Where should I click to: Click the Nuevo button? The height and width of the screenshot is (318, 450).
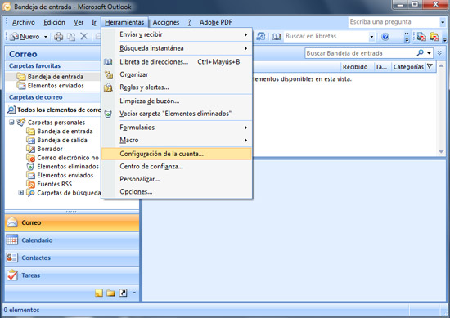tap(25, 37)
